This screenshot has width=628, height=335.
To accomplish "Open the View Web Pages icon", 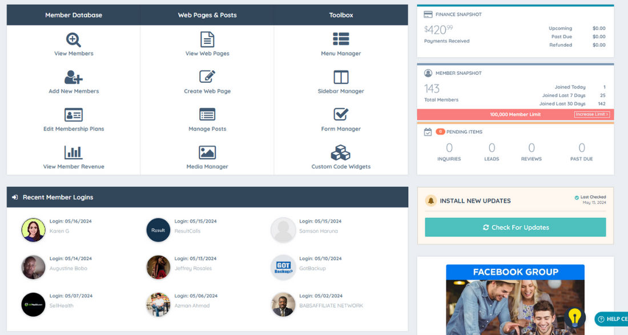I will point(207,39).
